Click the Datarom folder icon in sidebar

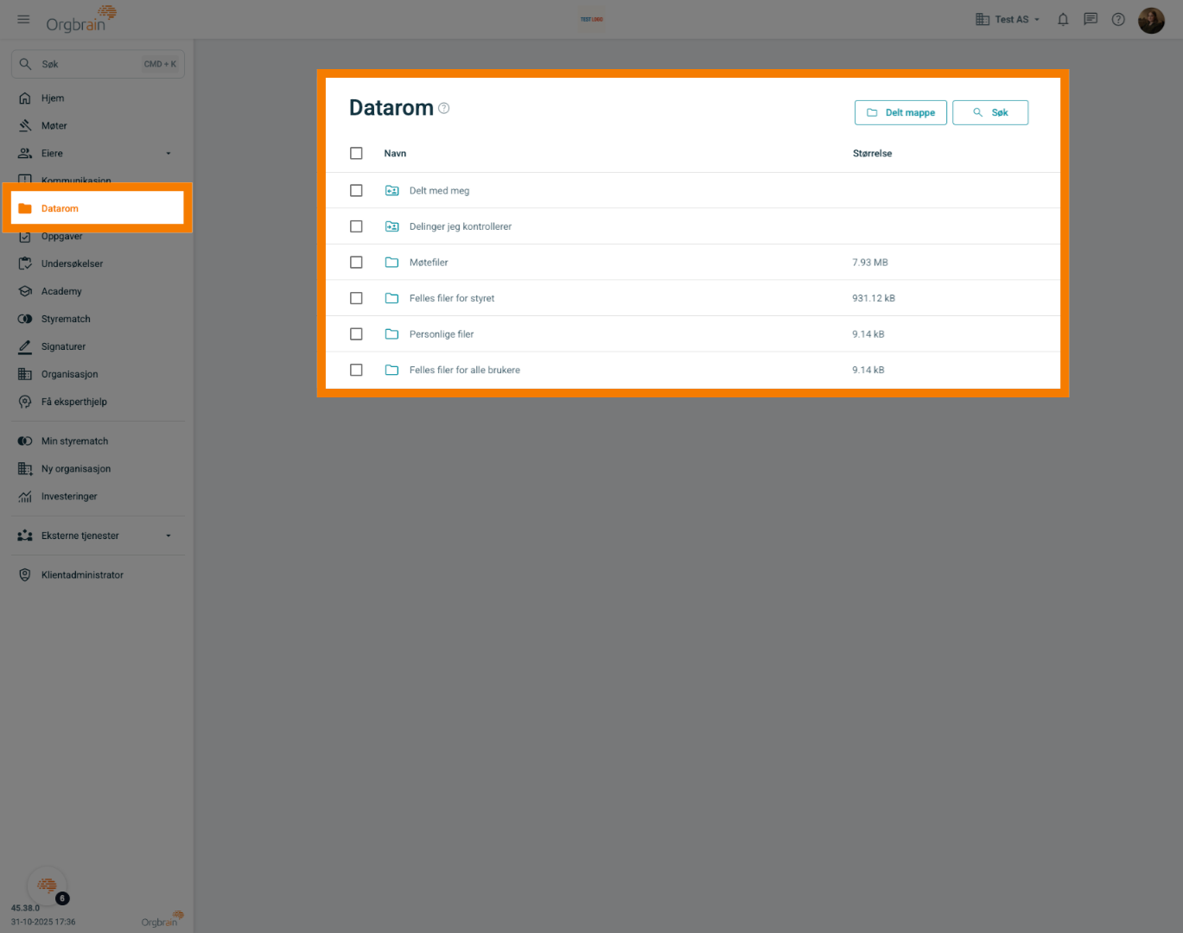[x=25, y=208]
